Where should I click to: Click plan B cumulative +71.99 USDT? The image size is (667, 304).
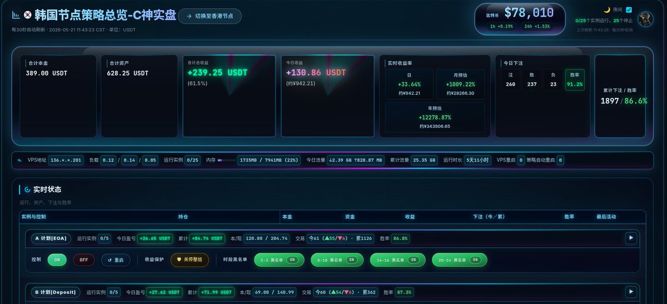217,292
